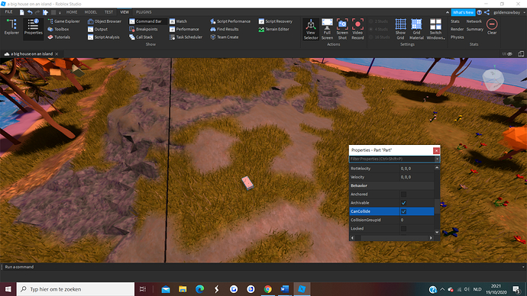This screenshot has width=527, height=296.
Task: Show the Output window
Action: pyautogui.click(x=98, y=29)
